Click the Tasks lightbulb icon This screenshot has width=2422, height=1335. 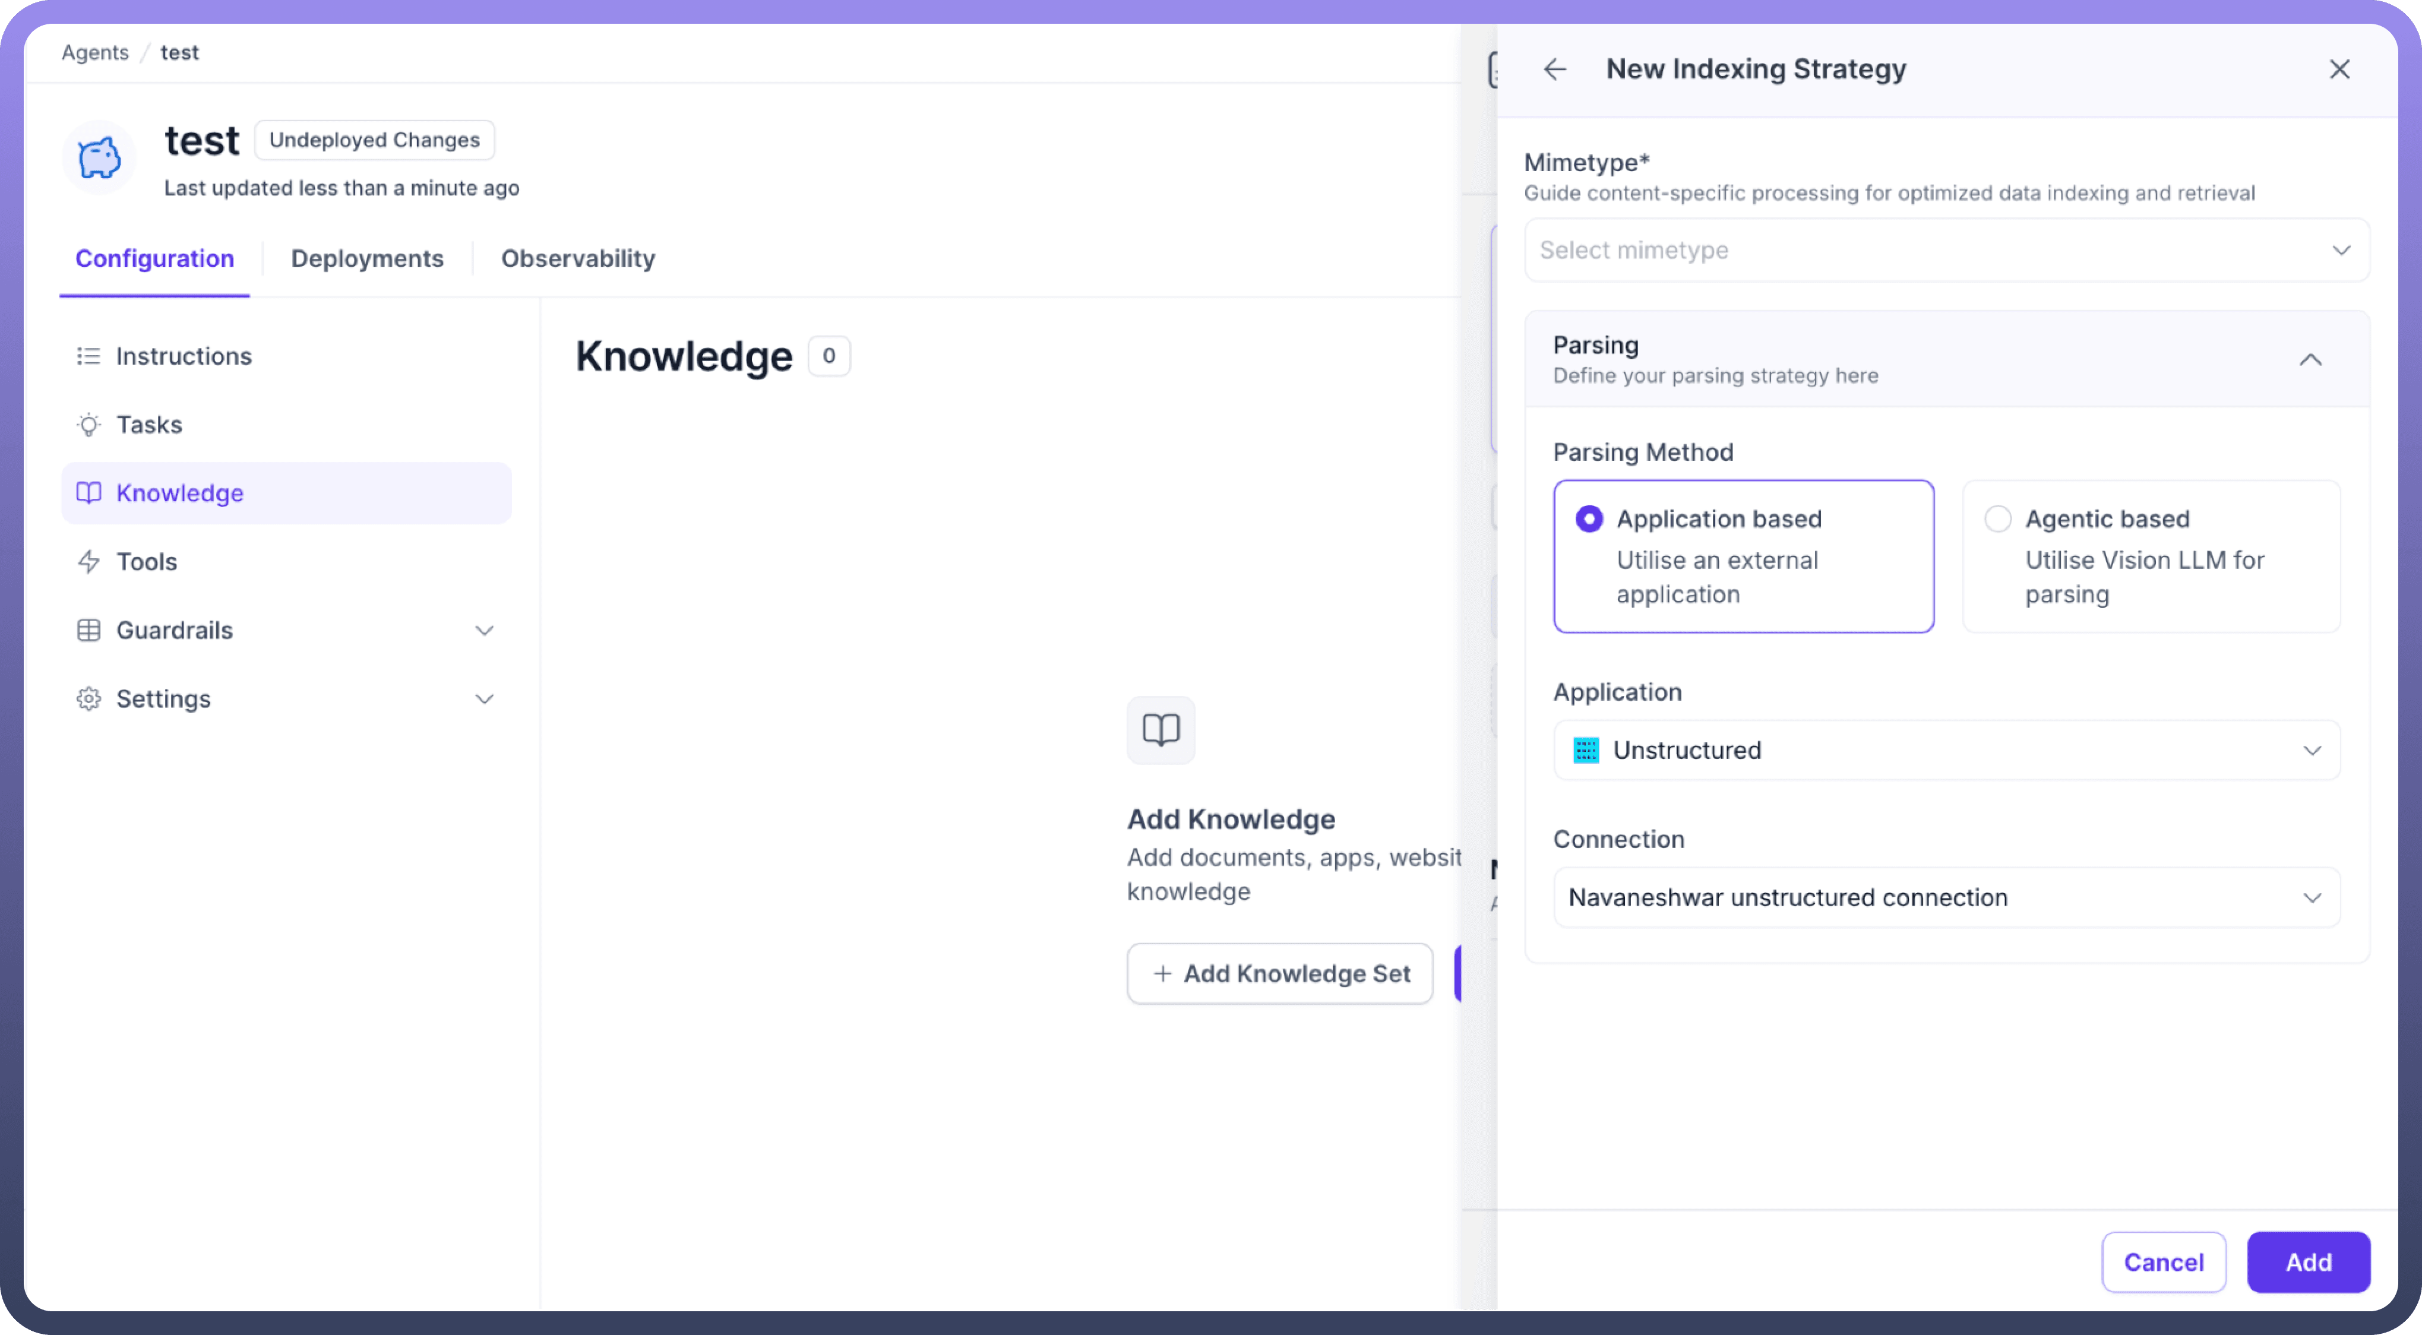88,425
